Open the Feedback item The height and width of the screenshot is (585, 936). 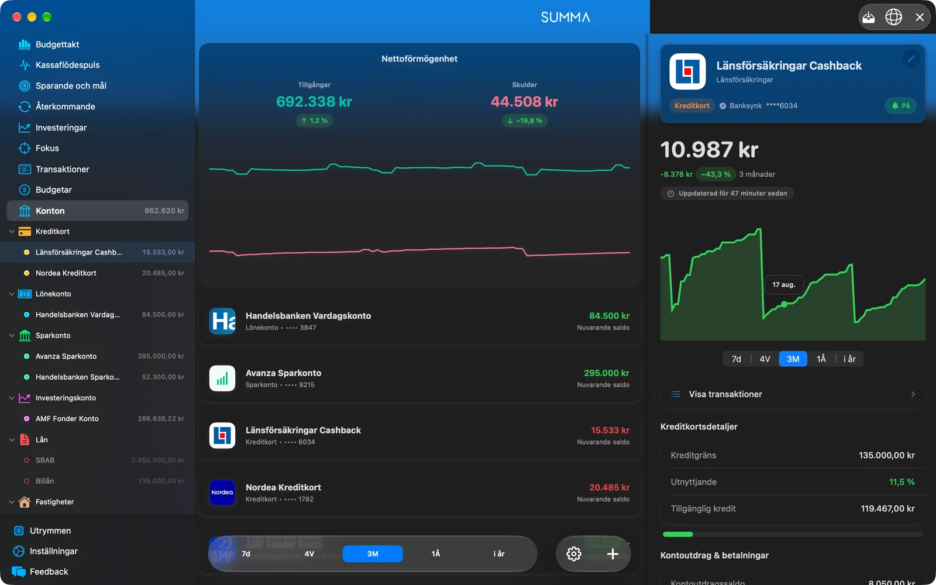[x=40, y=572]
